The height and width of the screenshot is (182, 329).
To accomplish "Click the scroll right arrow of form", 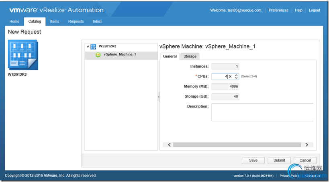I will click(307, 145).
